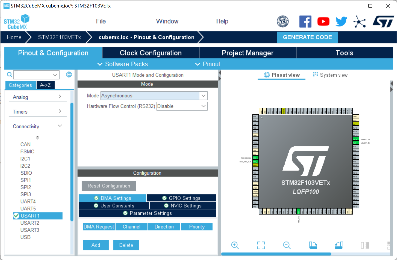Open the YouTube channel icon

[323, 22]
